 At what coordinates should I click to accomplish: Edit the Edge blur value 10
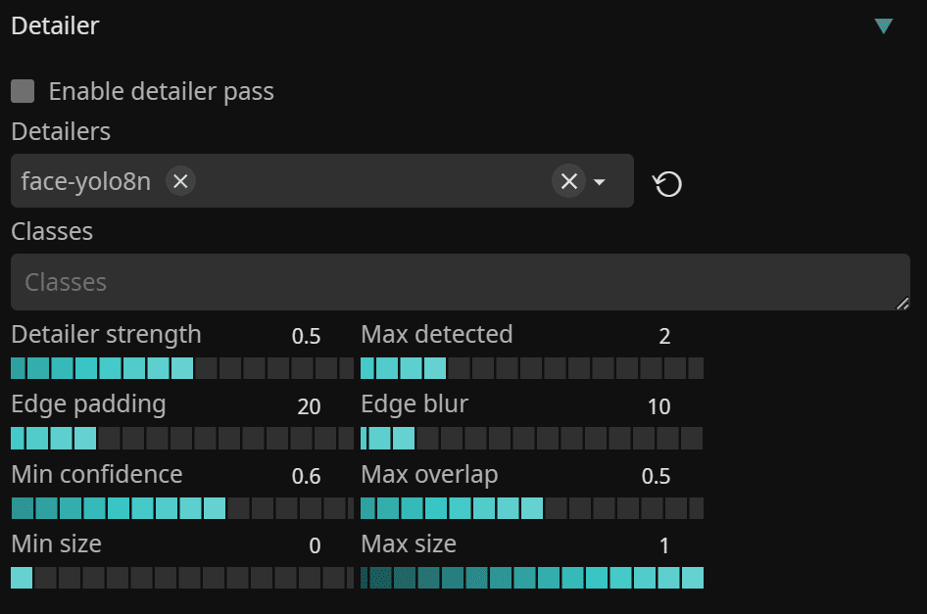pos(659,406)
